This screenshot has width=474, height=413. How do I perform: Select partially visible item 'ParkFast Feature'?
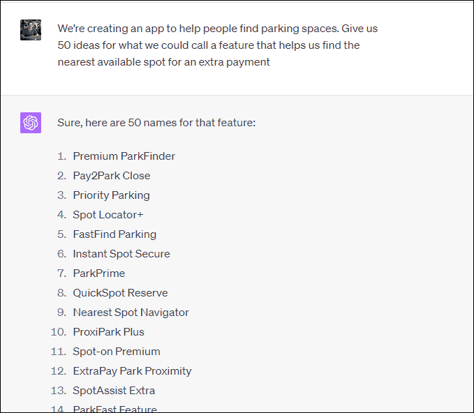[115, 409]
